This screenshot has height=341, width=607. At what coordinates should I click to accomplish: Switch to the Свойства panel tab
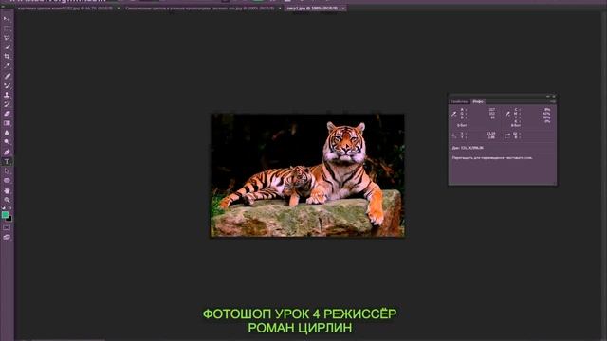click(459, 101)
